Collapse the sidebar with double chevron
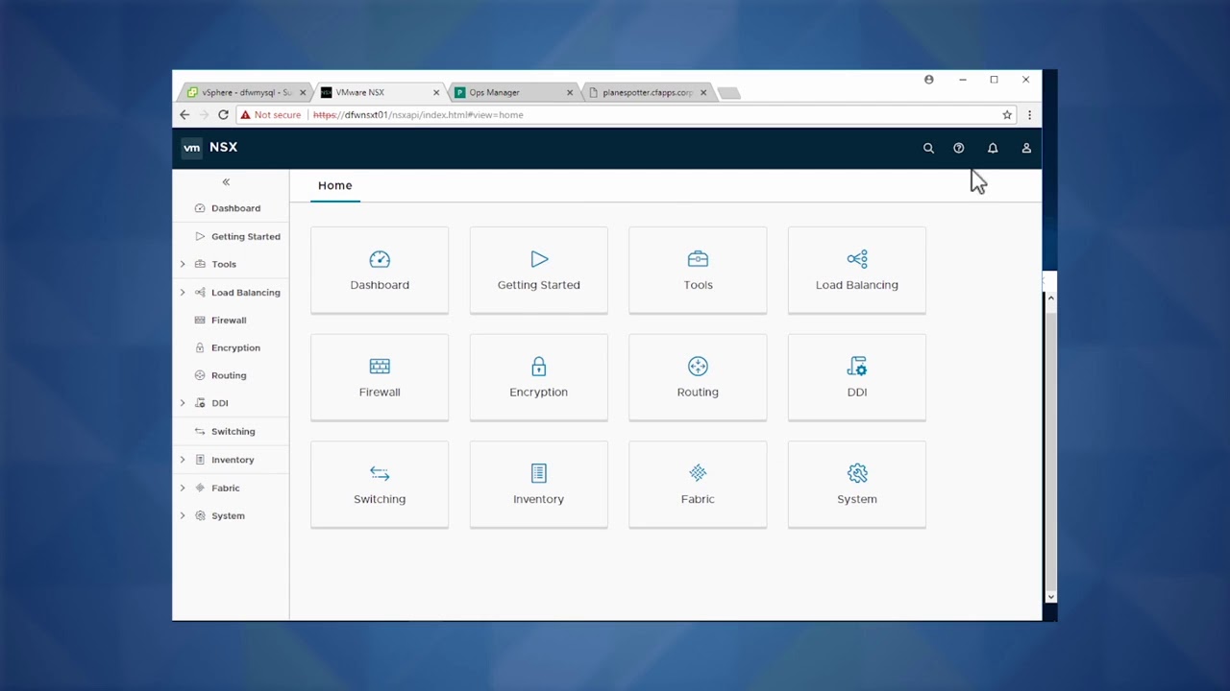The height and width of the screenshot is (691, 1230). [226, 182]
